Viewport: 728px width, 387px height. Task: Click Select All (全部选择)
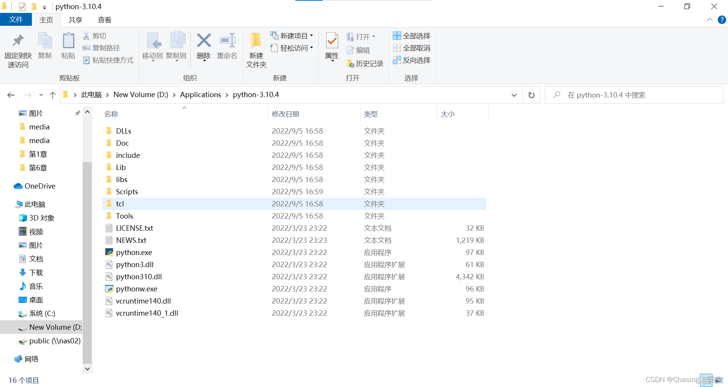(412, 36)
